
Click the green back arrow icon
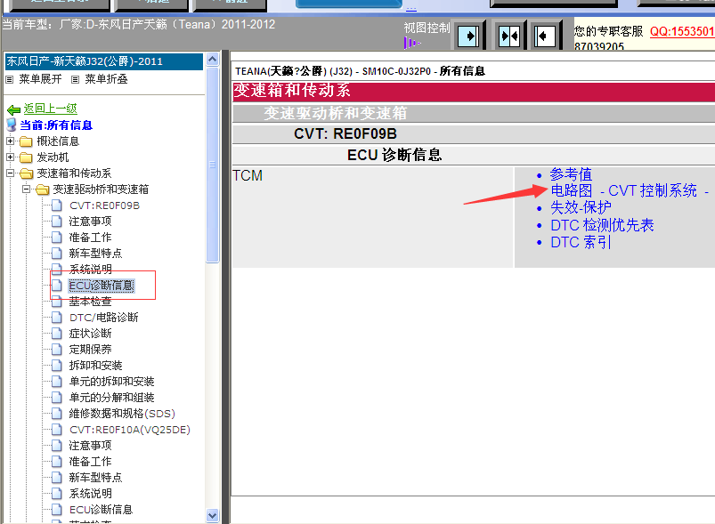coord(13,109)
